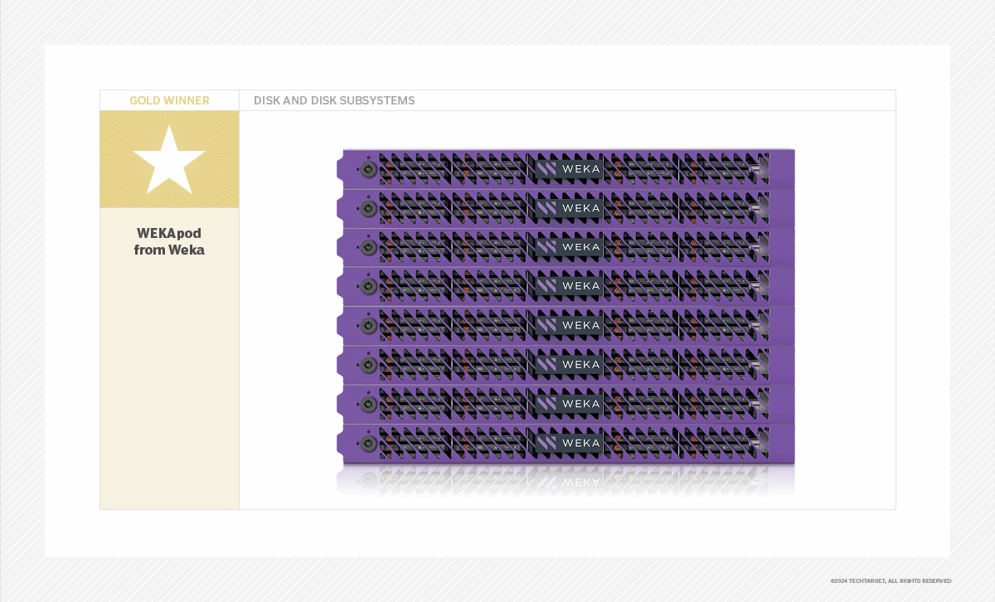Click the WEKA logo on the sixth server from top
Viewport: 995px width, 602px height.
click(568, 364)
